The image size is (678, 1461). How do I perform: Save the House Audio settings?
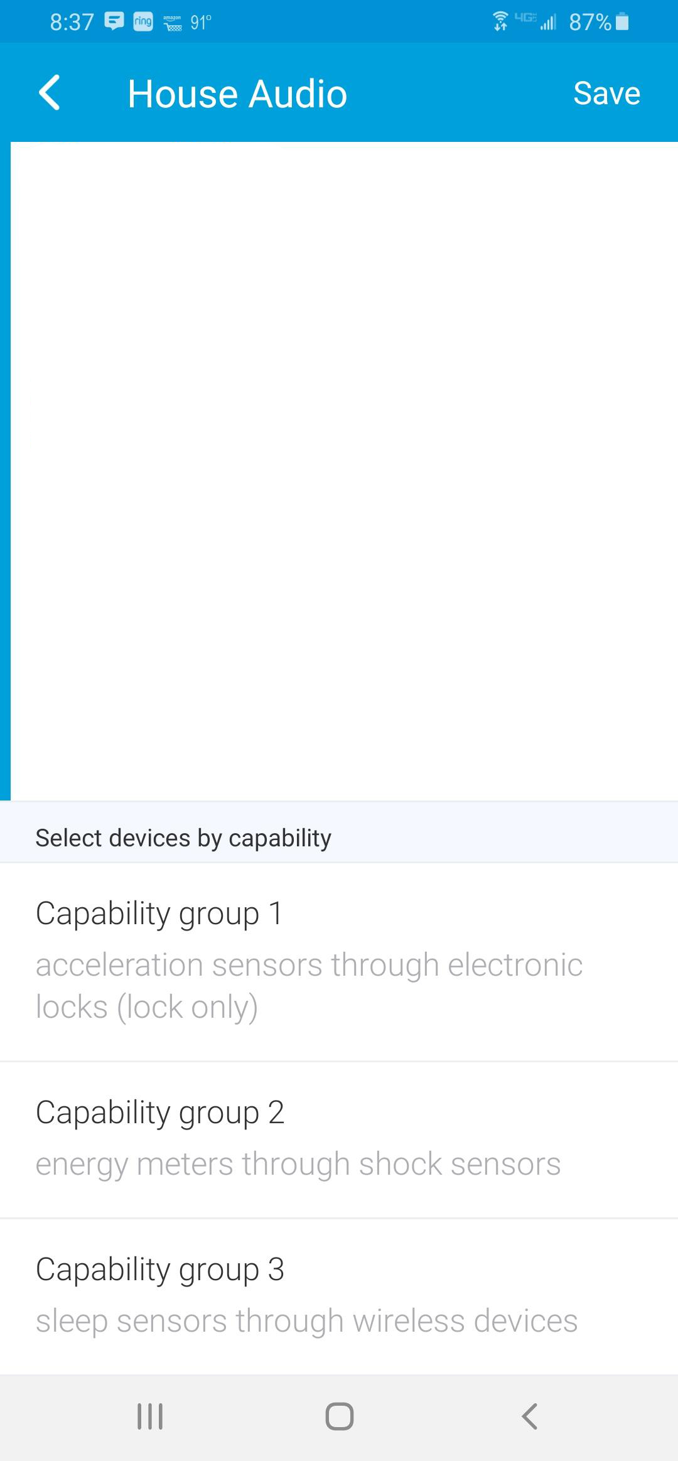(606, 94)
